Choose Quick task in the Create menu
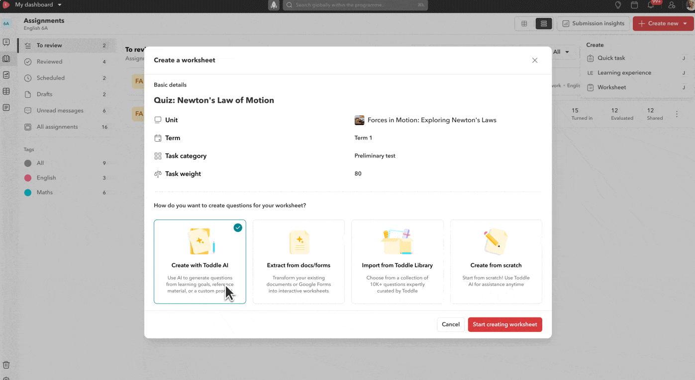Viewport: 695px width, 380px height. pyautogui.click(x=610, y=58)
